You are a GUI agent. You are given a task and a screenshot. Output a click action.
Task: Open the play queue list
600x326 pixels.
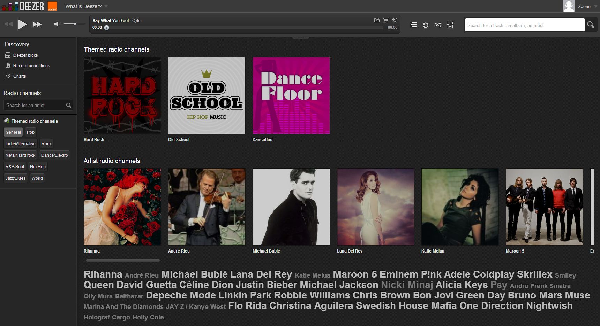pos(413,25)
